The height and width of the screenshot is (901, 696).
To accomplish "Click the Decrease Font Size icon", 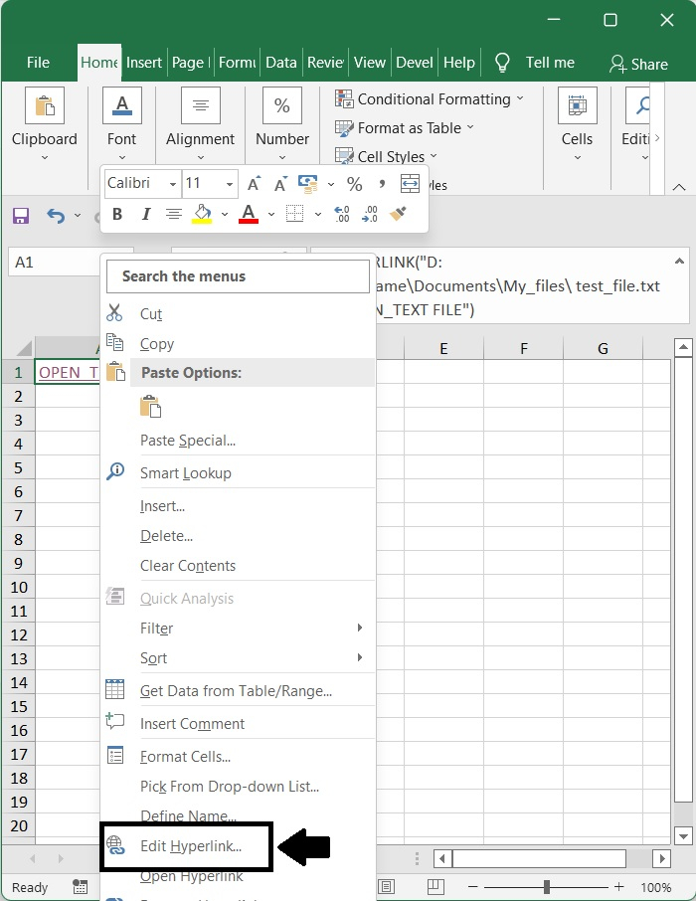I will click(x=280, y=184).
